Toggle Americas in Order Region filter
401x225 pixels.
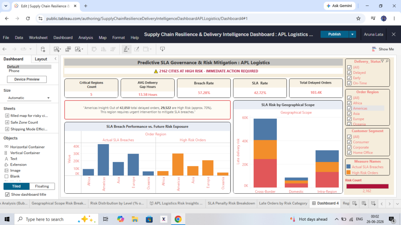click(x=349, y=109)
